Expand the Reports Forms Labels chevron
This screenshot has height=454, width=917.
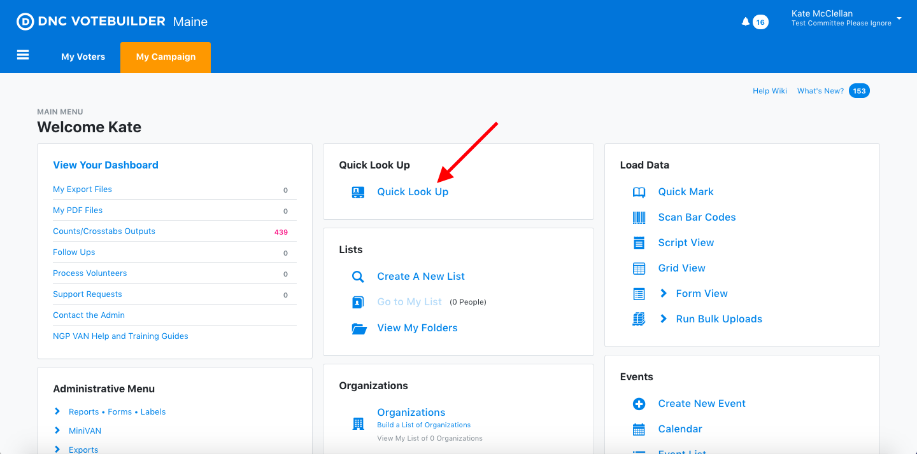coord(57,411)
